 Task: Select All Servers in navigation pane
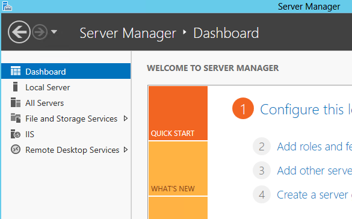tap(66, 103)
